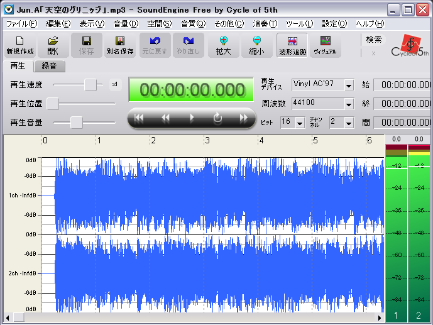Click the Undo (元に戻す) icon
This screenshot has width=433, height=325.
coord(155,45)
